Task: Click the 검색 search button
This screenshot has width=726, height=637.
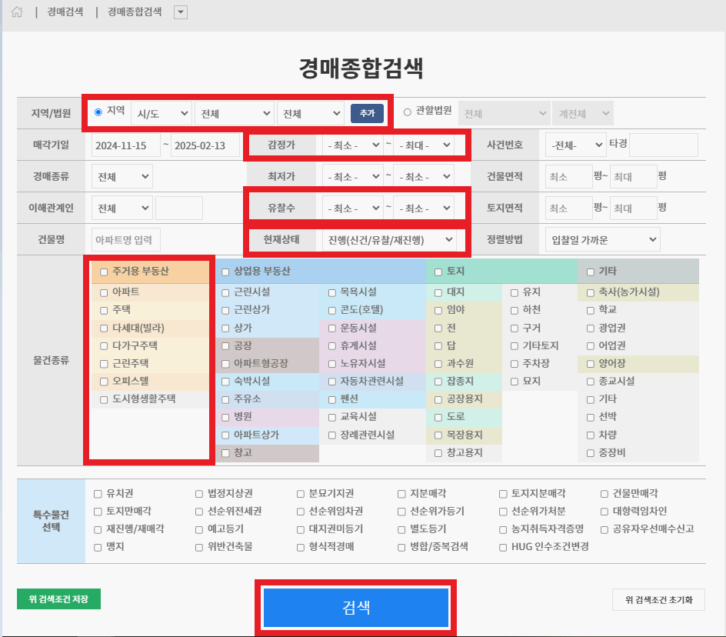Action: pyautogui.click(x=356, y=607)
